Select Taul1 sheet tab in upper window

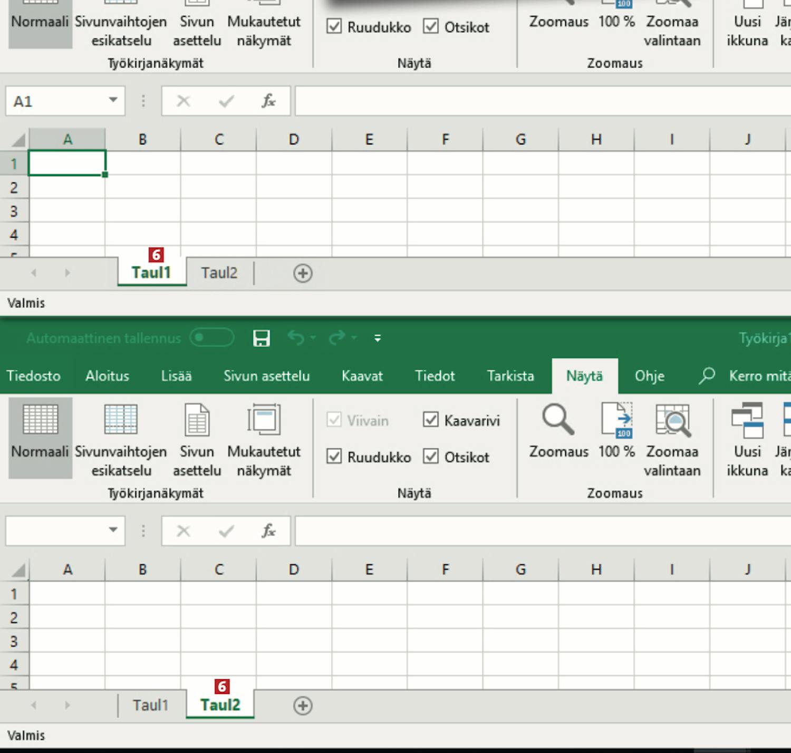(152, 273)
